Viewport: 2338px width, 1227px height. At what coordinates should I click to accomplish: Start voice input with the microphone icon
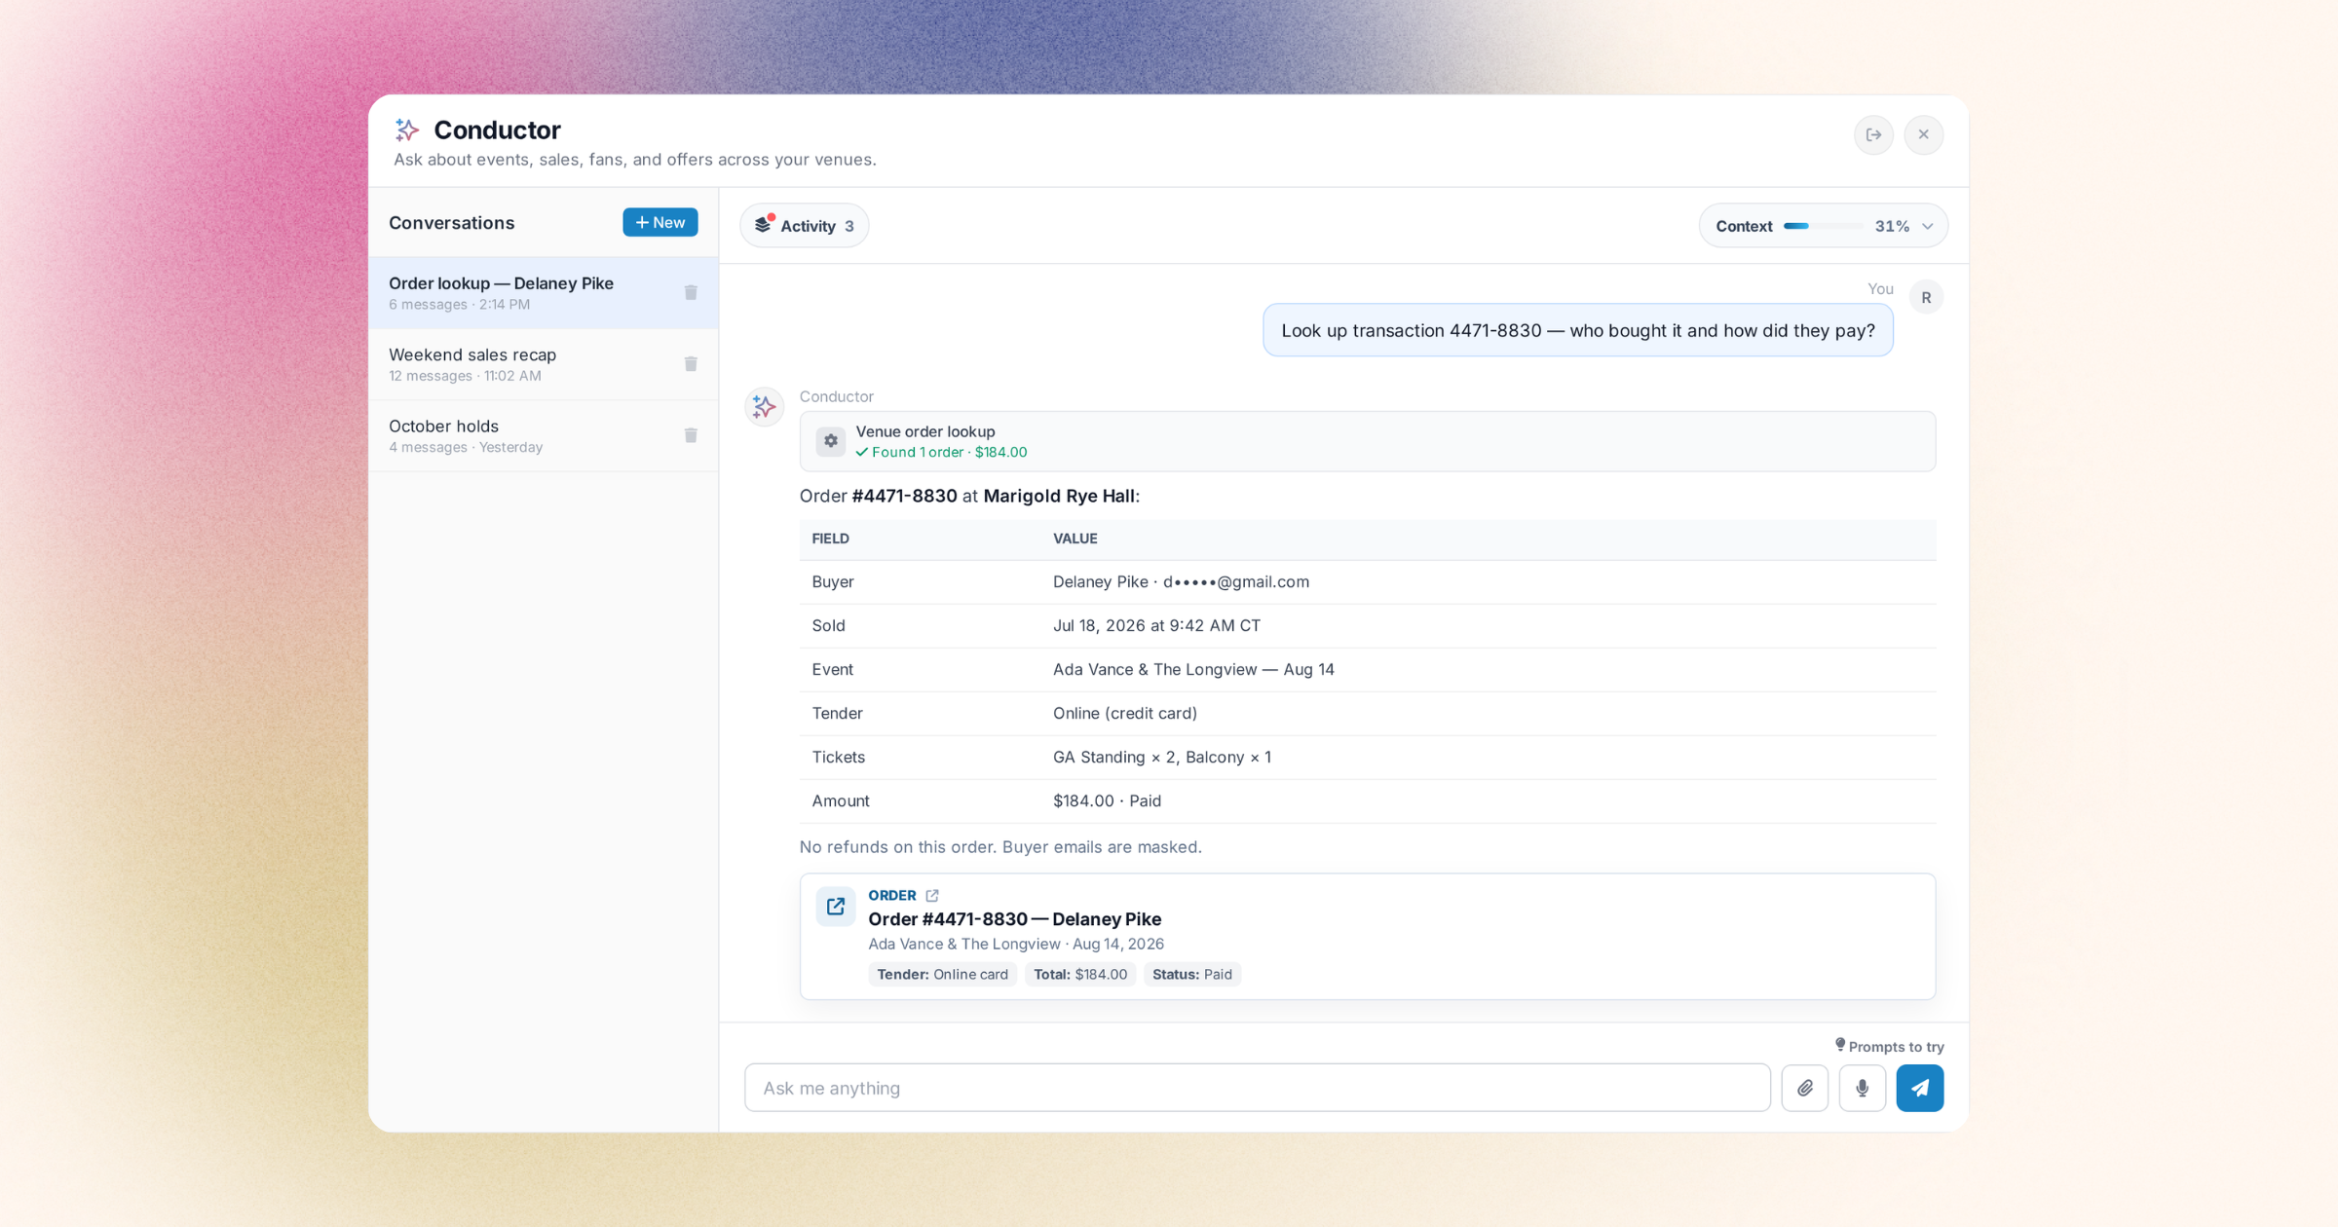[1862, 1088]
